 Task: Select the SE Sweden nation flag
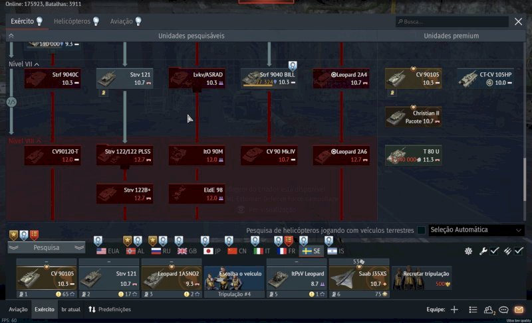pos(311,251)
